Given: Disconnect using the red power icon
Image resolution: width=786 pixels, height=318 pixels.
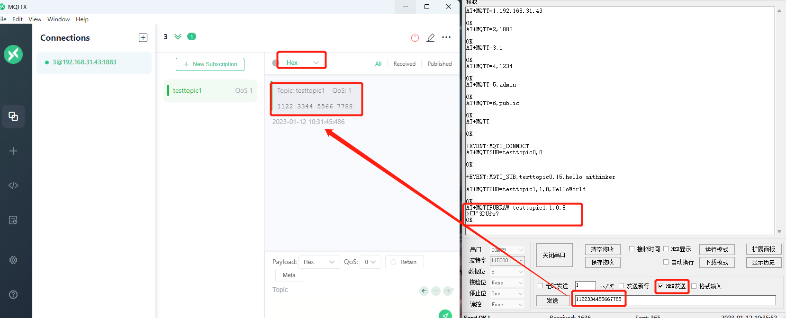Looking at the screenshot, I should tap(415, 37).
